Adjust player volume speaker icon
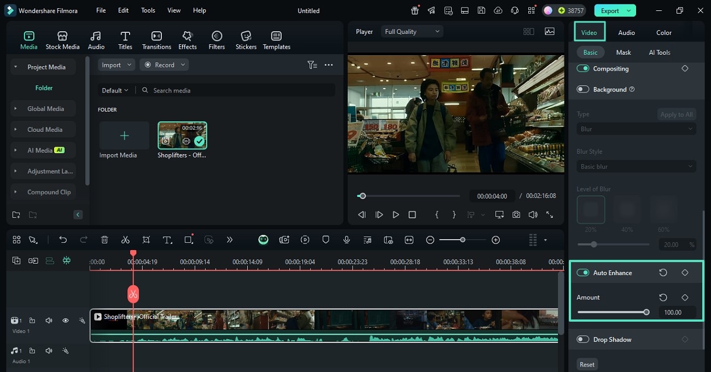This screenshot has height=372, width=711. 533,215
